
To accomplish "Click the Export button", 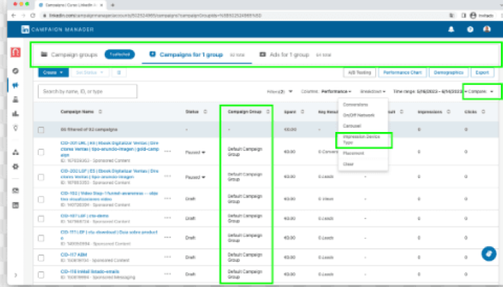I will point(482,72).
